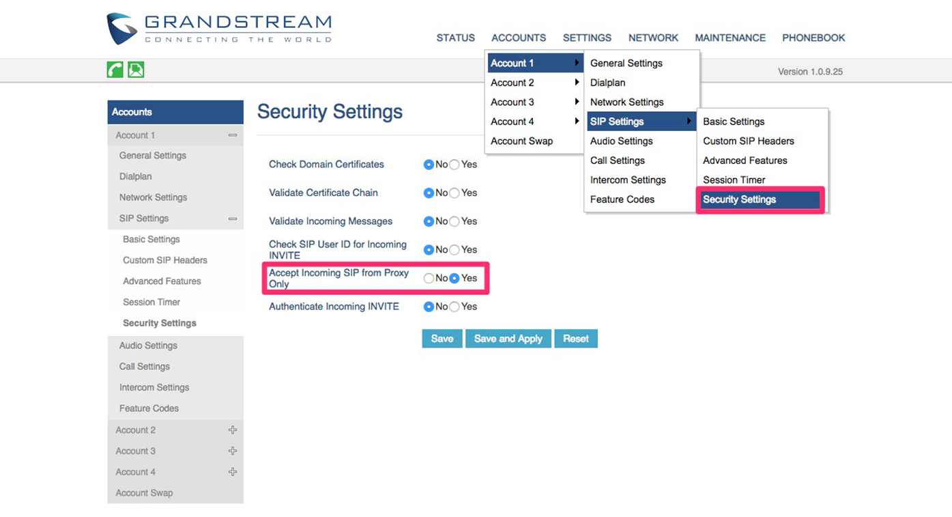Viewport: 952px width, 517px height.
Task: Expand Account 3 with plus icon
Action: pos(233,451)
